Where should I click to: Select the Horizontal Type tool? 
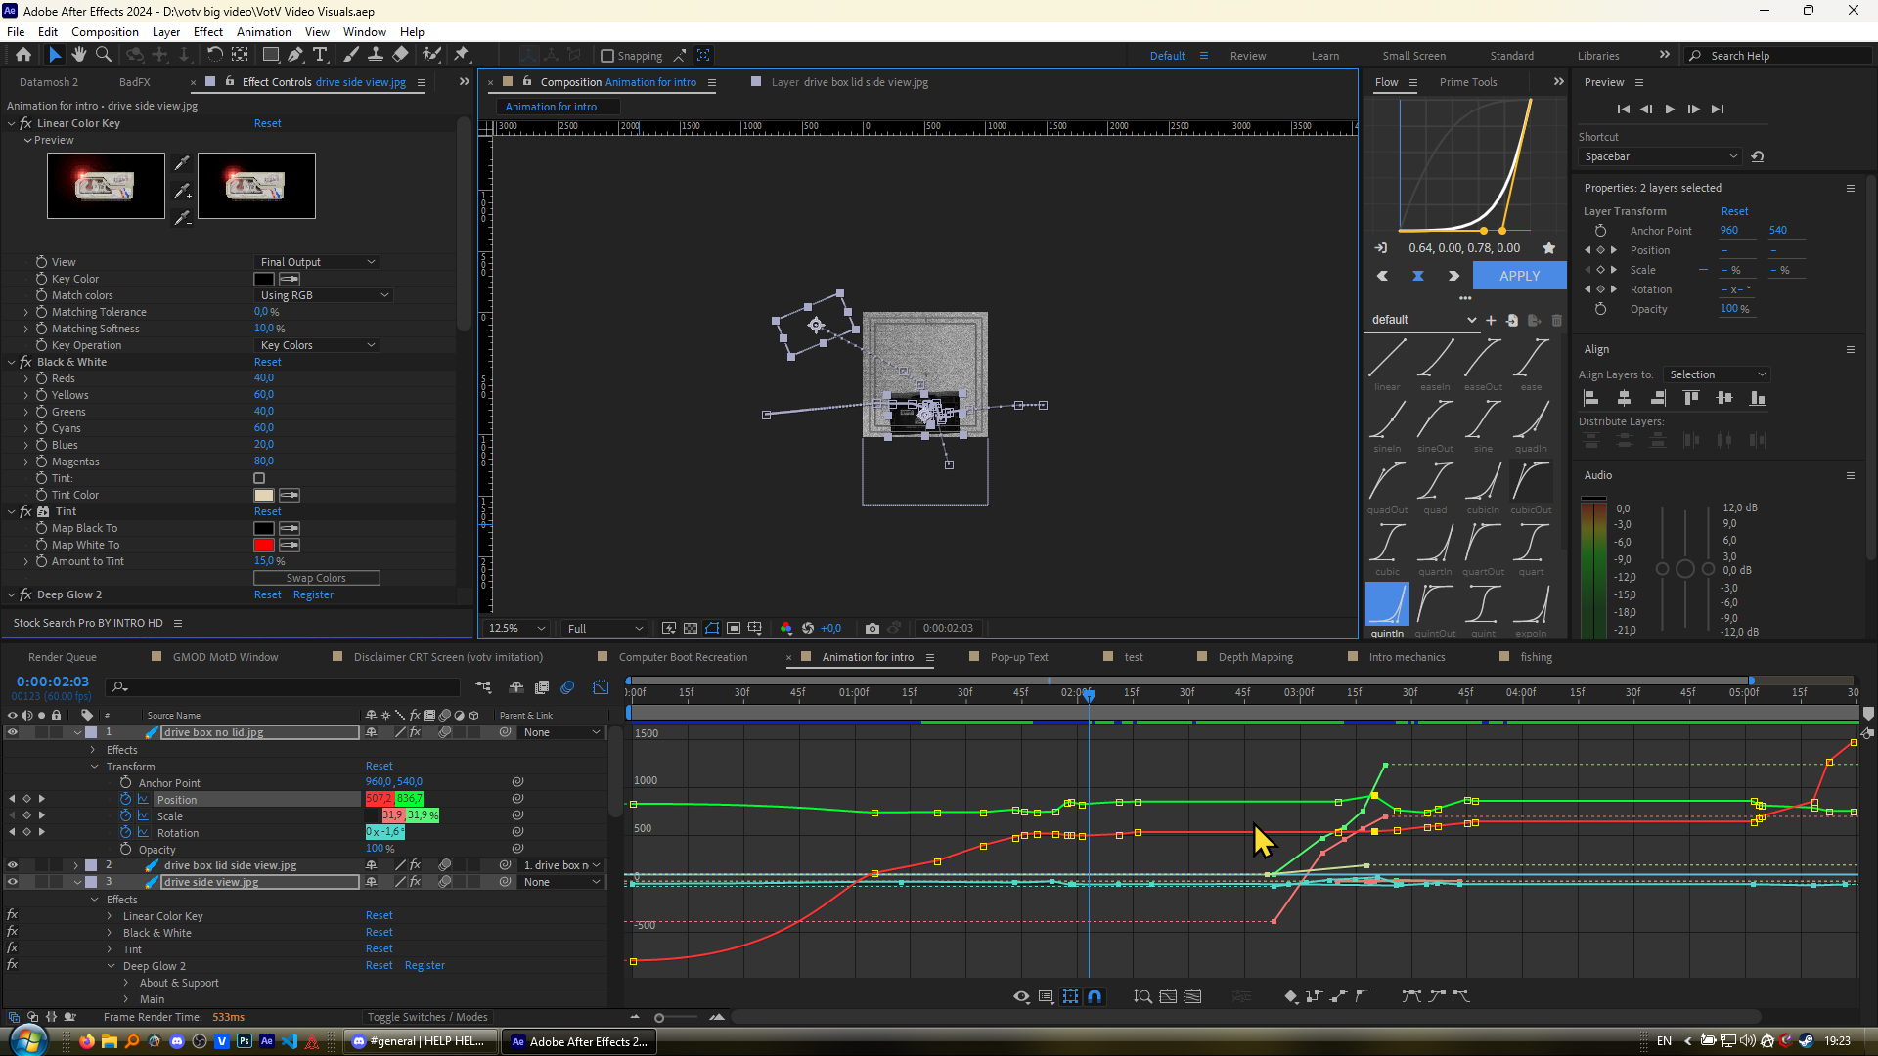(320, 55)
